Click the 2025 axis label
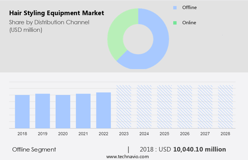The height and width of the screenshot is (160, 248). [164, 134]
